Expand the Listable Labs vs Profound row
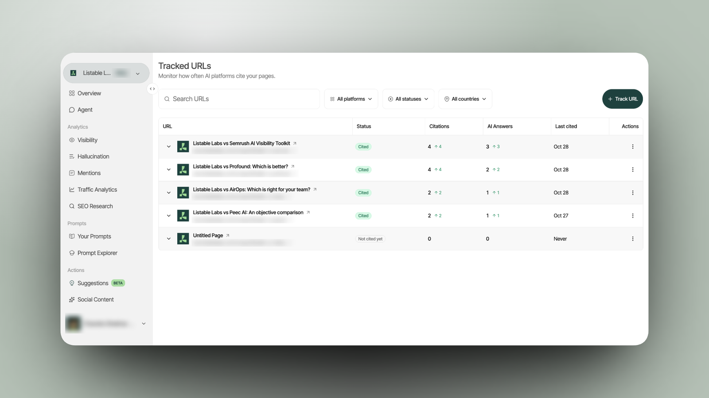The height and width of the screenshot is (398, 709). [169, 170]
